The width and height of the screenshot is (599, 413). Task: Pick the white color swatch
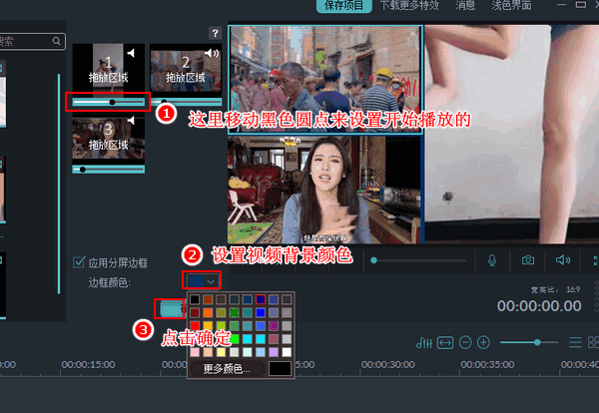pyautogui.click(x=287, y=352)
